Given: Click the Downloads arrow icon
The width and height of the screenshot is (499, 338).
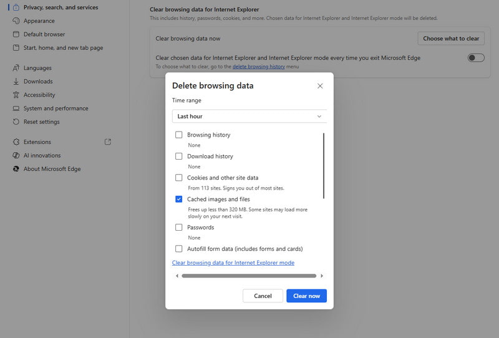Looking at the screenshot, I should coord(16,82).
